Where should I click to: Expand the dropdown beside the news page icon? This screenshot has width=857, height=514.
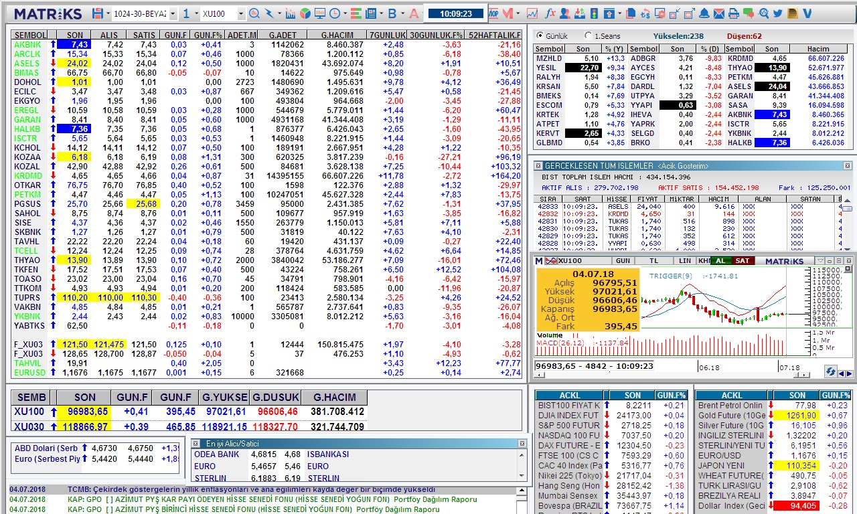pos(382,13)
